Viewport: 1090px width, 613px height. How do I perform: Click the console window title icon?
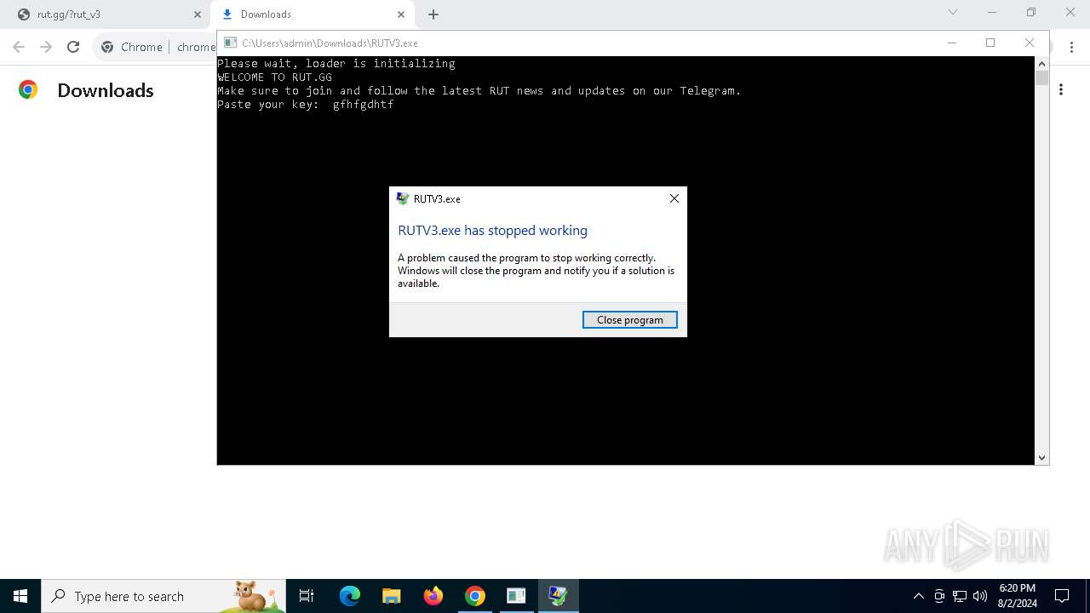230,43
